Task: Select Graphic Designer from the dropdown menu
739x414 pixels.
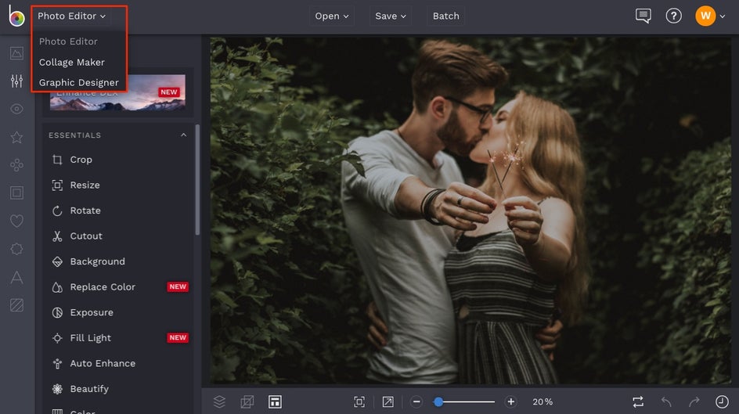Action: click(79, 82)
